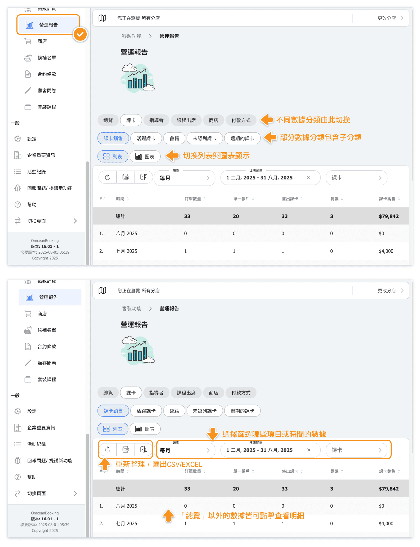
Task: Open the 類型 每月 dropdown in the upper screenshot
Action: point(184,178)
